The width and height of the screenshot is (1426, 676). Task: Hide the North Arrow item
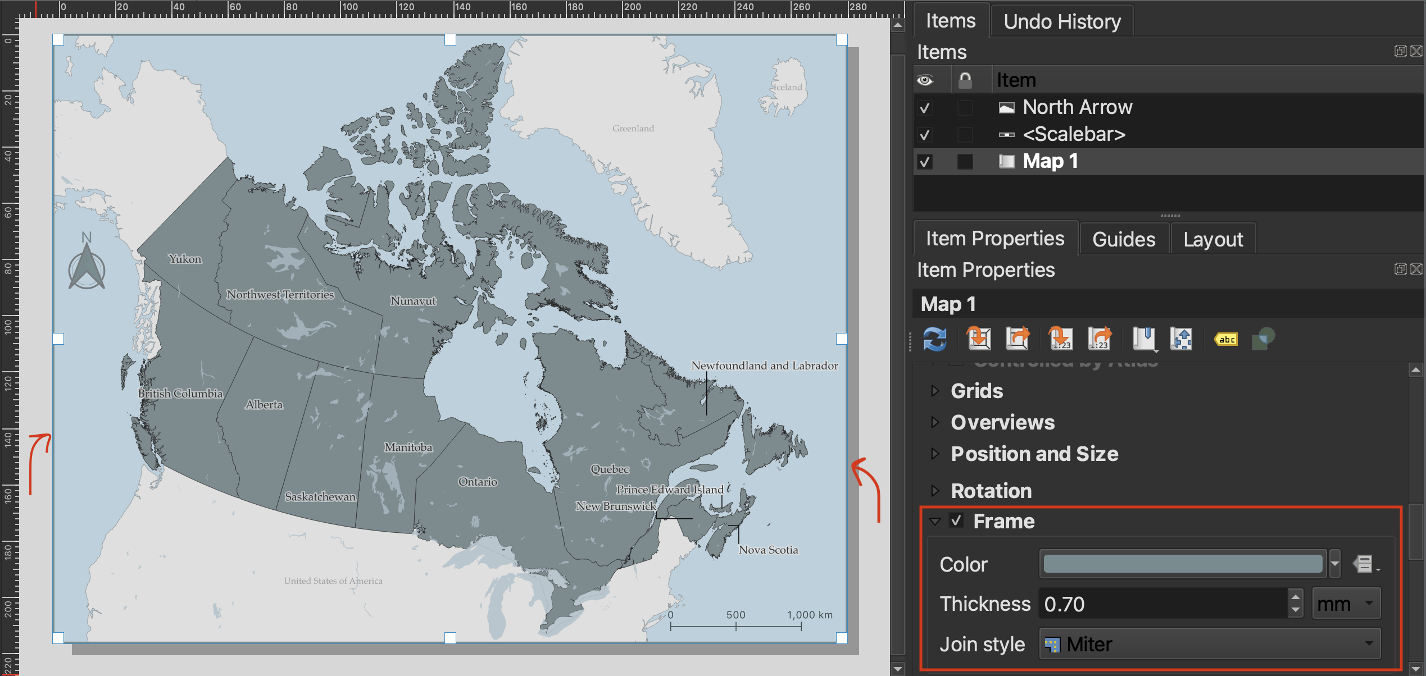[925, 107]
